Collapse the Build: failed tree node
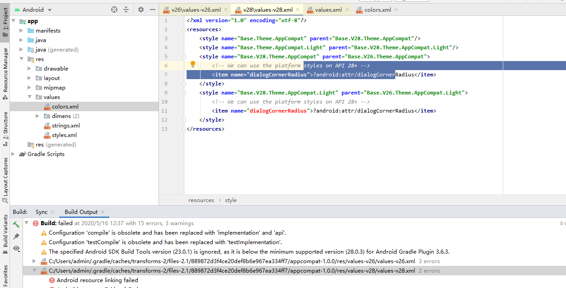This screenshot has width=566, height=288. [26, 223]
